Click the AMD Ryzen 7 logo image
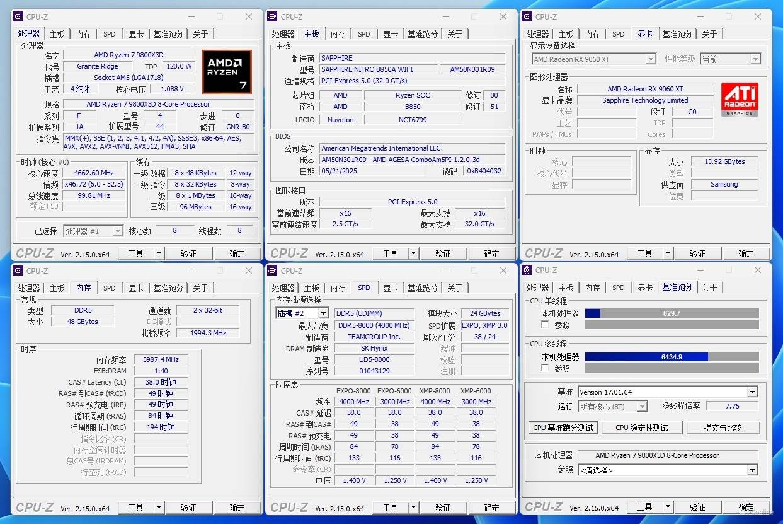The width and height of the screenshot is (783, 524). (x=227, y=72)
